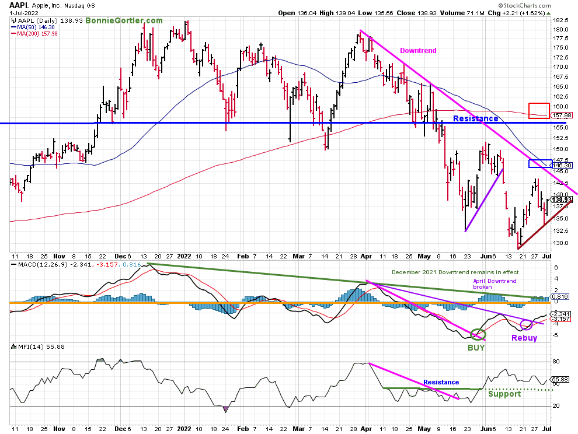Click the blue 146.30 axis price tag
Viewport: 578px width, 434px height.
click(562, 166)
